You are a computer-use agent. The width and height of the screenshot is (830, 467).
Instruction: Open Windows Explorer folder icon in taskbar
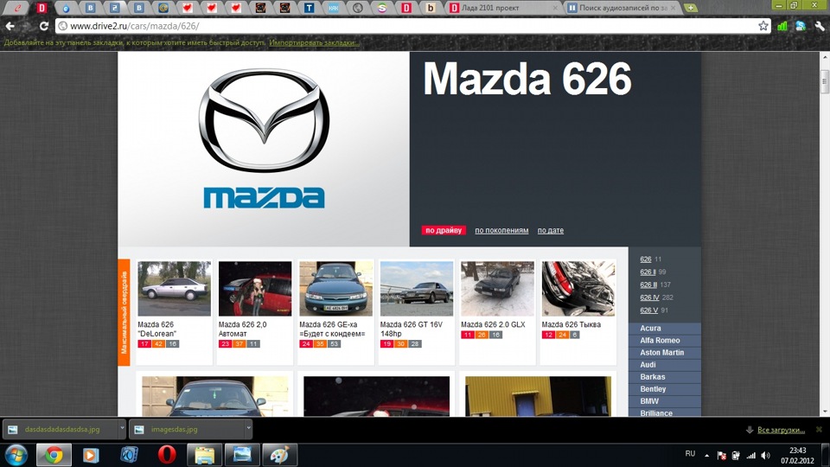coord(204,456)
